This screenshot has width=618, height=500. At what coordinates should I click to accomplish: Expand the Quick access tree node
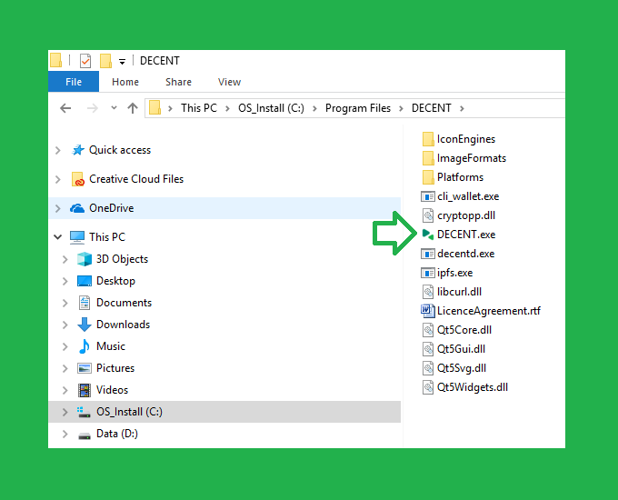point(58,150)
